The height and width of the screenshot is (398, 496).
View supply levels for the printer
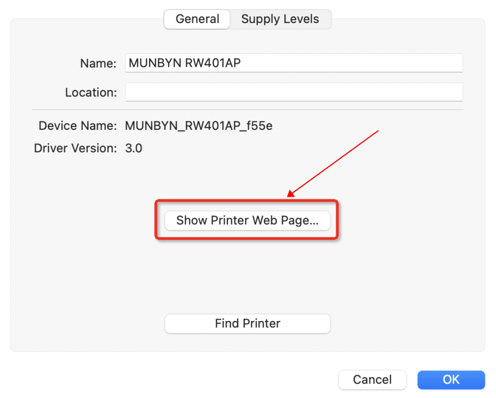point(280,19)
